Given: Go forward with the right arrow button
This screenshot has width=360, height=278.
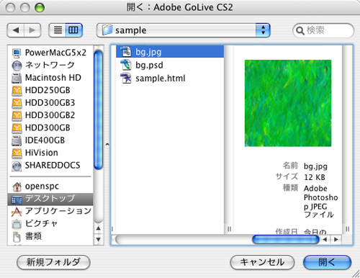Looking at the screenshot, I should (x=32, y=30).
